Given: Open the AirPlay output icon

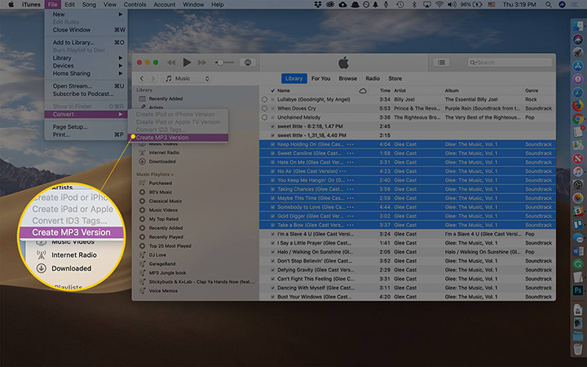Looking at the screenshot, I should tap(247, 62).
